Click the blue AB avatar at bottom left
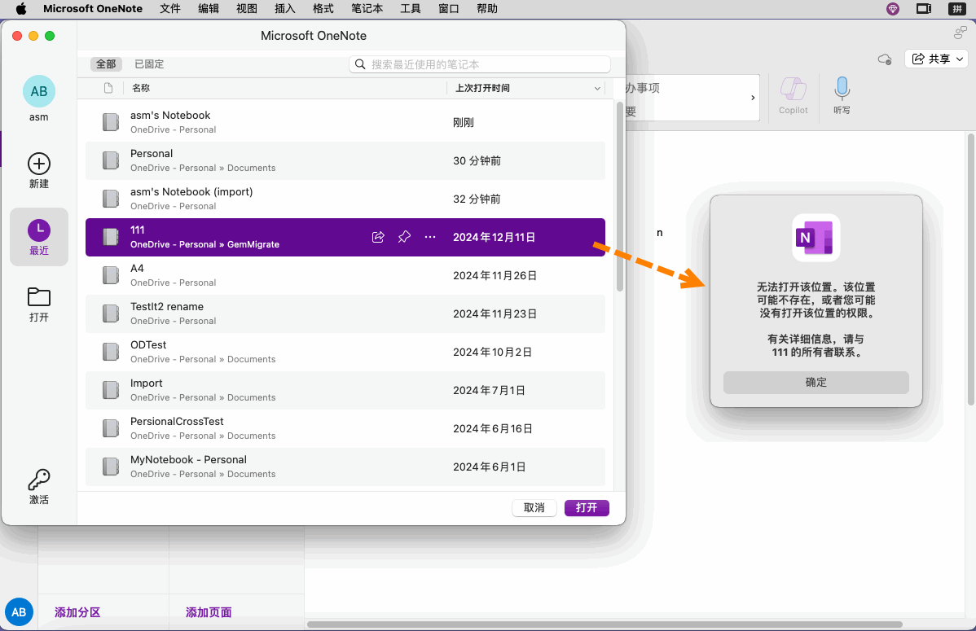The height and width of the screenshot is (631, 976). pos(19,612)
